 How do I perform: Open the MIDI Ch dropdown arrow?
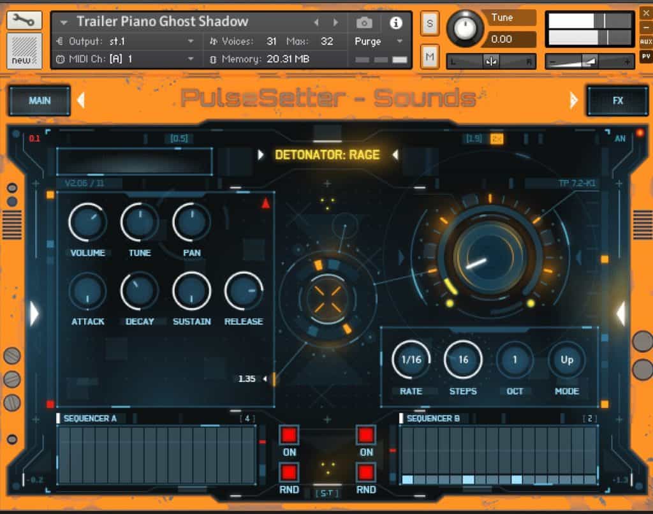190,59
